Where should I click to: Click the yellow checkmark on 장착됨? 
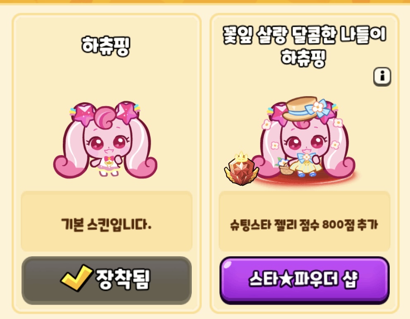point(76,278)
